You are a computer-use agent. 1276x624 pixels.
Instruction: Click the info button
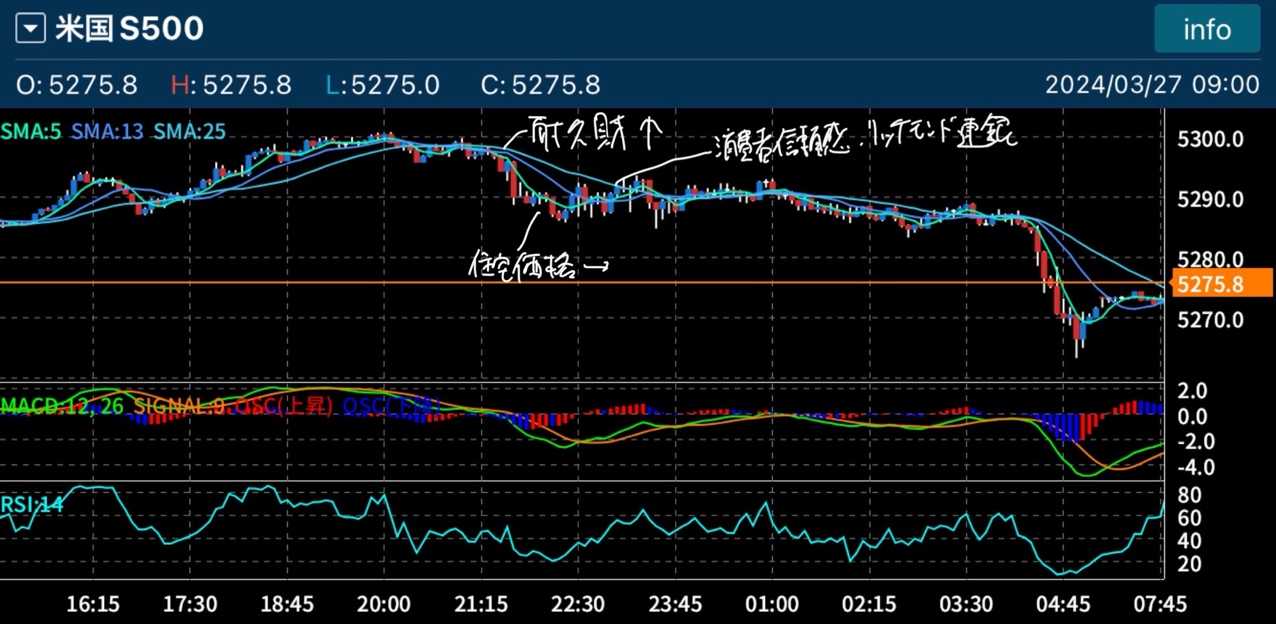click(x=1206, y=29)
